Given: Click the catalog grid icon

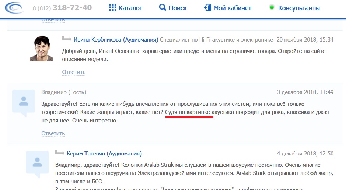Looking at the screenshot, I should click(x=113, y=8).
